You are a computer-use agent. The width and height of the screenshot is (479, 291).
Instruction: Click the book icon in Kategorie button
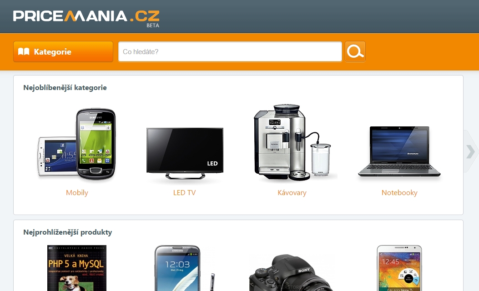click(24, 51)
